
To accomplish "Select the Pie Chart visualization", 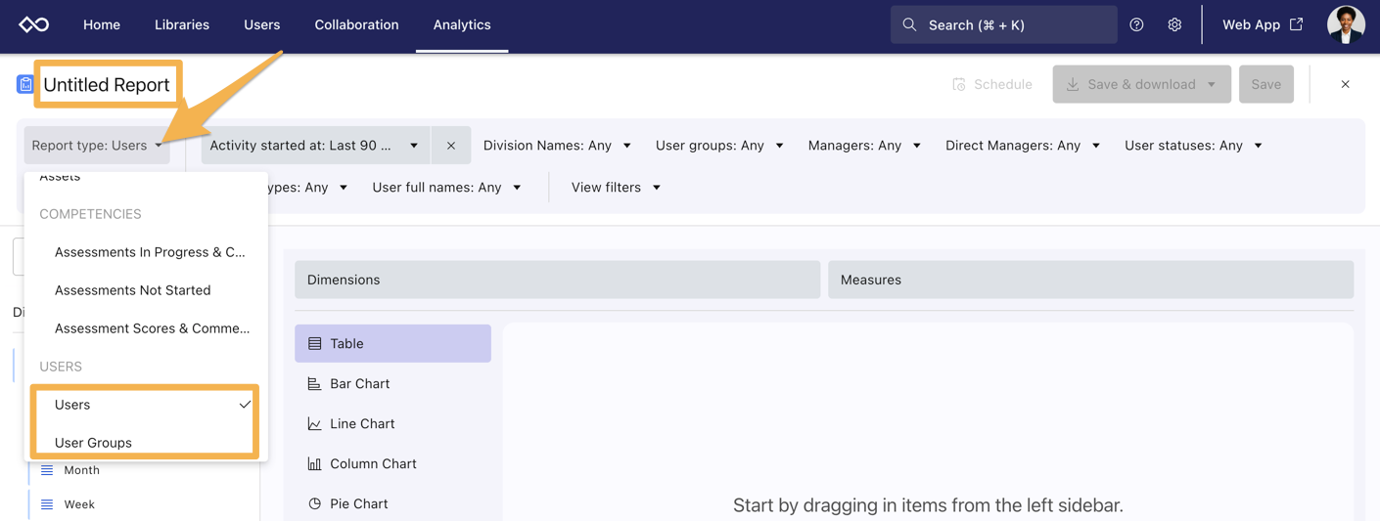I will pyautogui.click(x=358, y=503).
